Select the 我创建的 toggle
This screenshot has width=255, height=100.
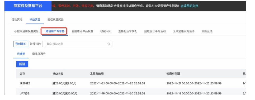coord(21,44)
